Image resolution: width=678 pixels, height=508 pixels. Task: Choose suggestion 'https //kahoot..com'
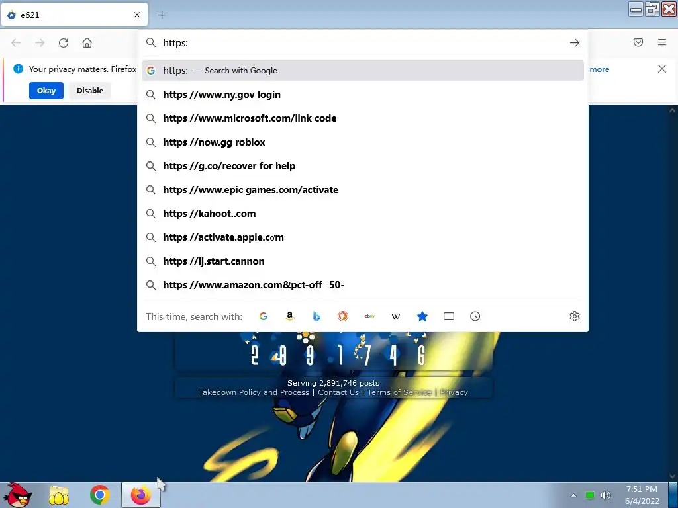click(363, 214)
